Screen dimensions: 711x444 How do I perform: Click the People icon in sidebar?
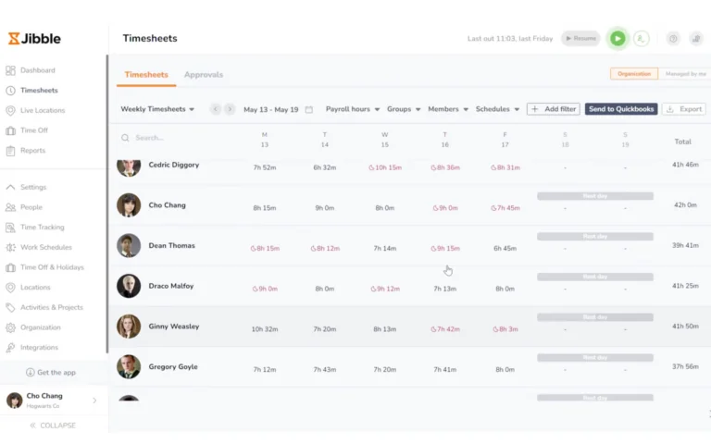click(10, 207)
